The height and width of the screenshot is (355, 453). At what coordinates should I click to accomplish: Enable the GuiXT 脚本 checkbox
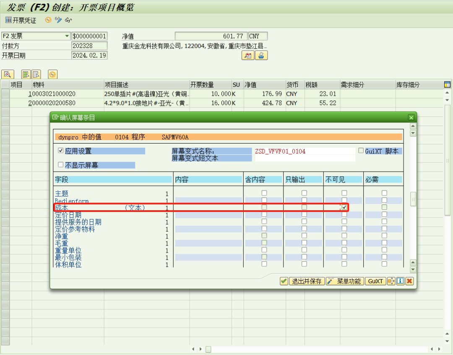[361, 151]
